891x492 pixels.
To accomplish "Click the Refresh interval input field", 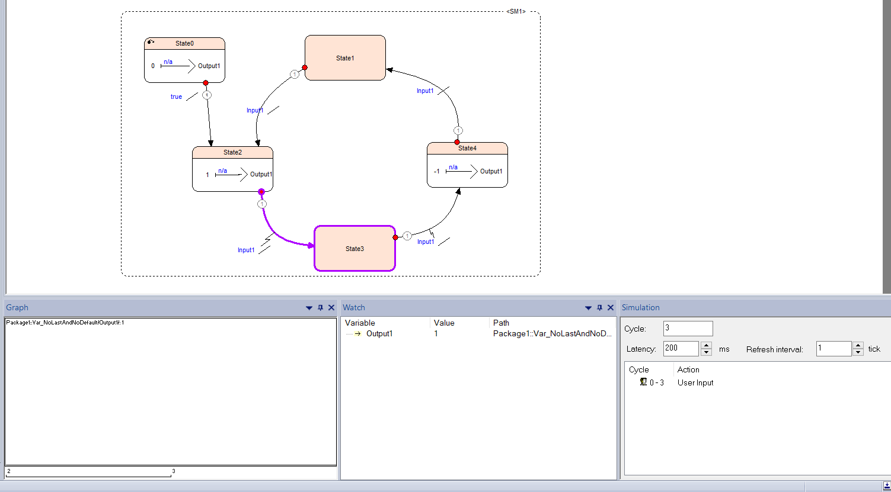I will pyautogui.click(x=833, y=349).
